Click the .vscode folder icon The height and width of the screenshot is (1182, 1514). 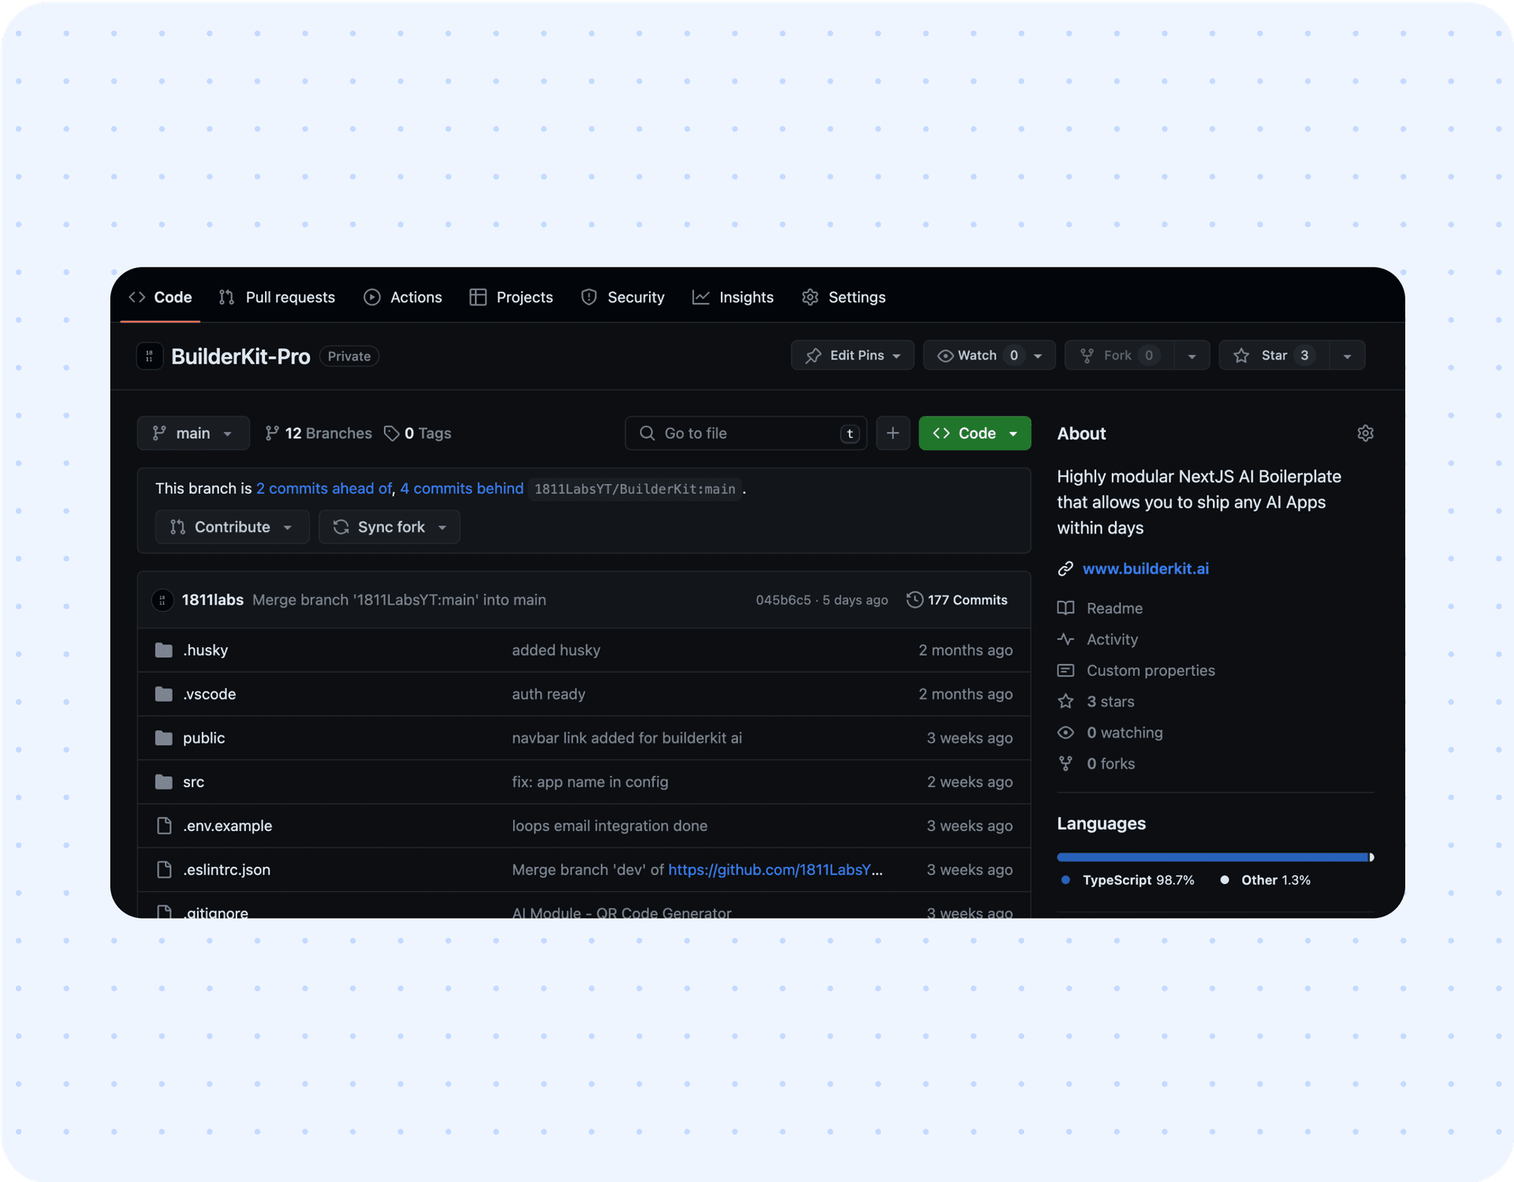[164, 694]
